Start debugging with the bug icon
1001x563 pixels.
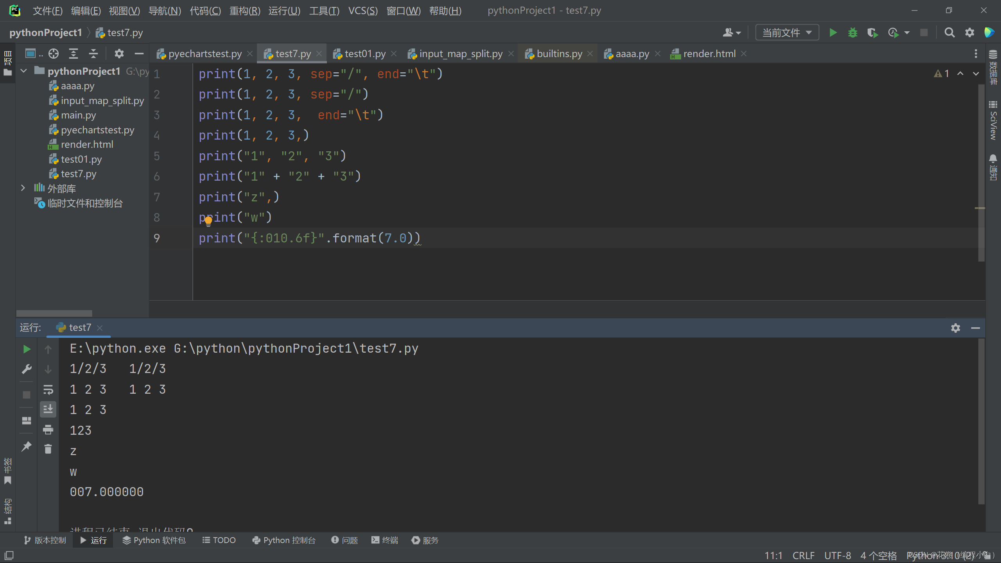point(852,32)
